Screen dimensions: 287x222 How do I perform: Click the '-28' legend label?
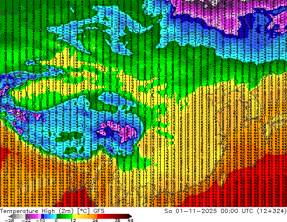[x=10, y=220]
